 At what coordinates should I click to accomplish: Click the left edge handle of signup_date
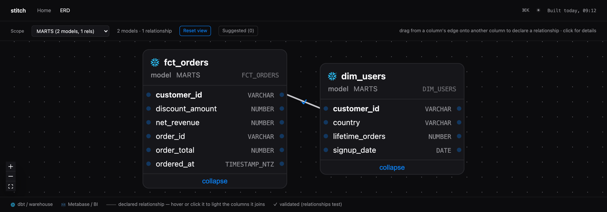coord(326,150)
